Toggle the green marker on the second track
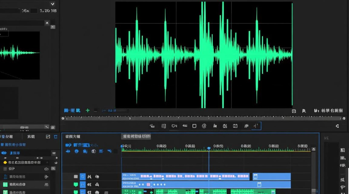349x194 pixels. 76,185
